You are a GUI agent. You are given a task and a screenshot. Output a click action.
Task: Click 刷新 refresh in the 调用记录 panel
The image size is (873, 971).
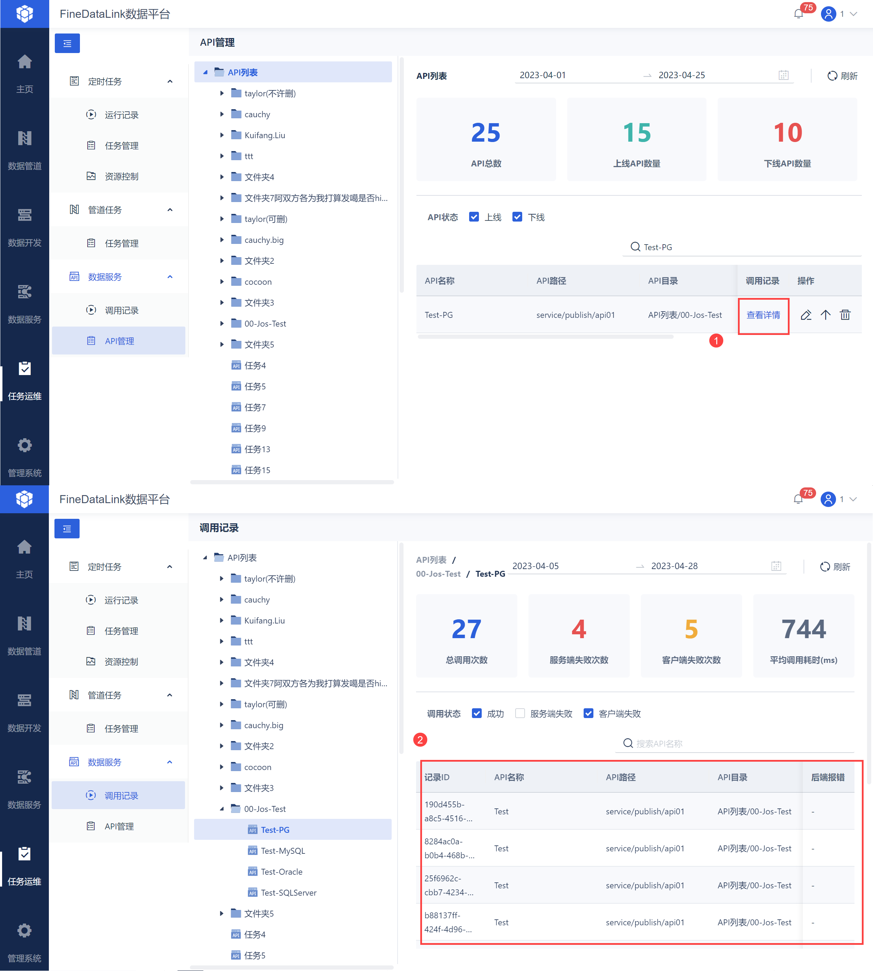click(835, 567)
